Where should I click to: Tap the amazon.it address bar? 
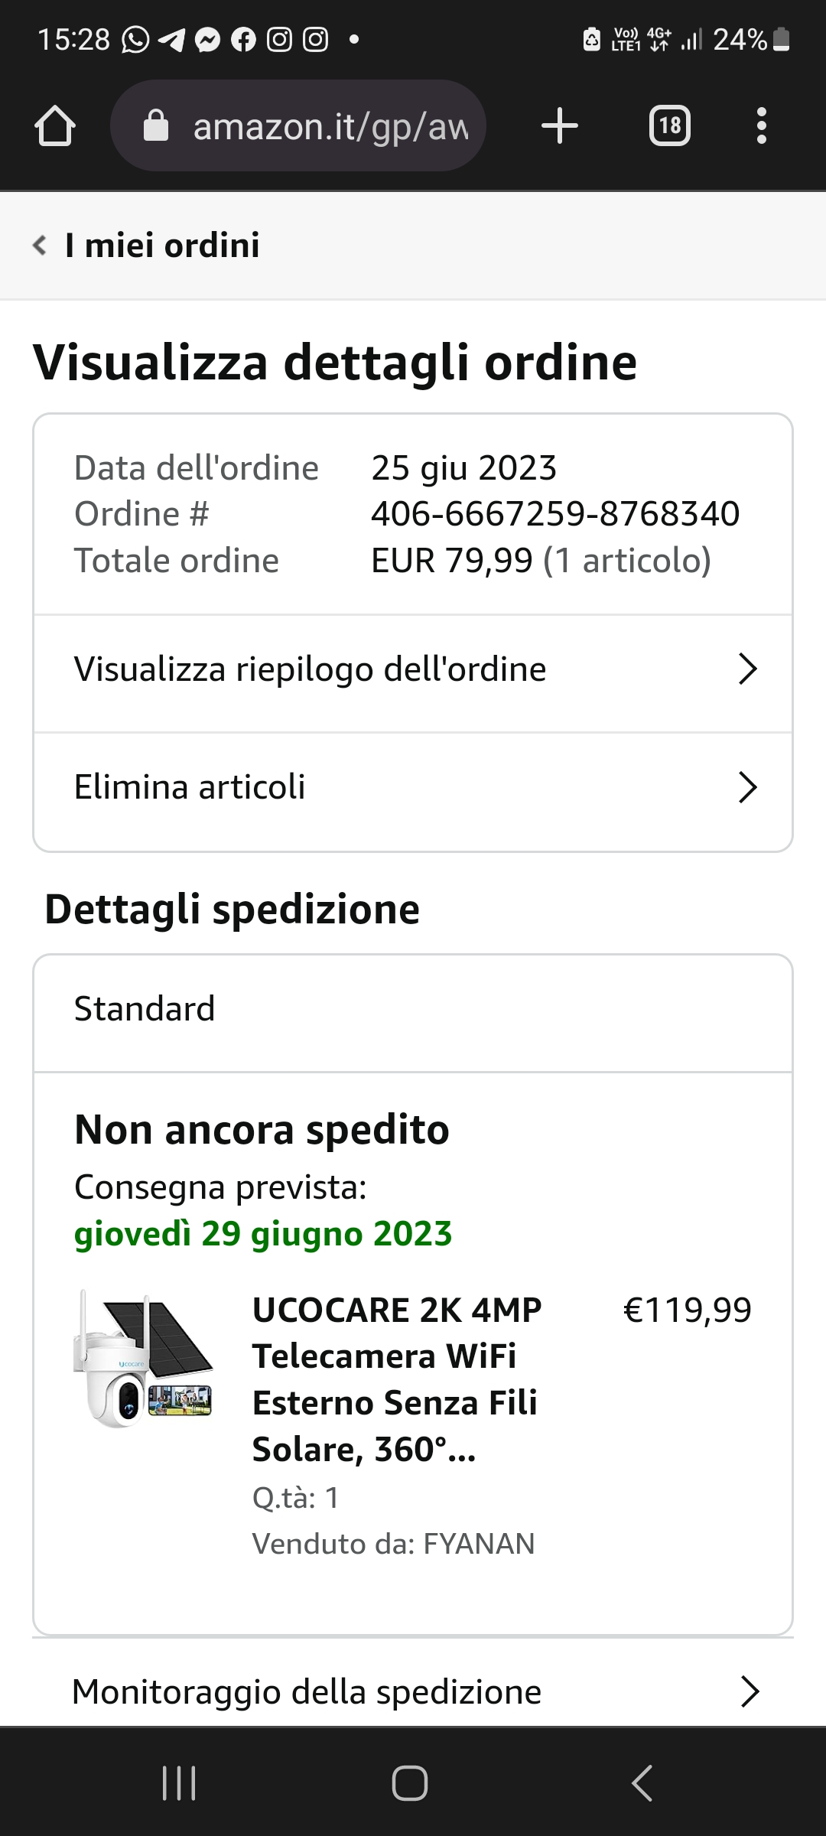click(x=298, y=125)
